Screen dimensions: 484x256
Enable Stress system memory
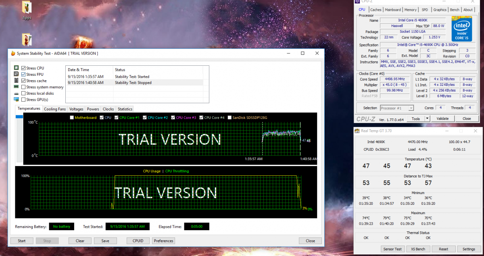[23, 87]
